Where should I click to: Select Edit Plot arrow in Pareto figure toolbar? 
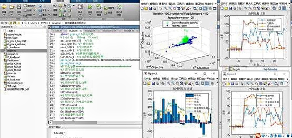[x=161, y=8]
